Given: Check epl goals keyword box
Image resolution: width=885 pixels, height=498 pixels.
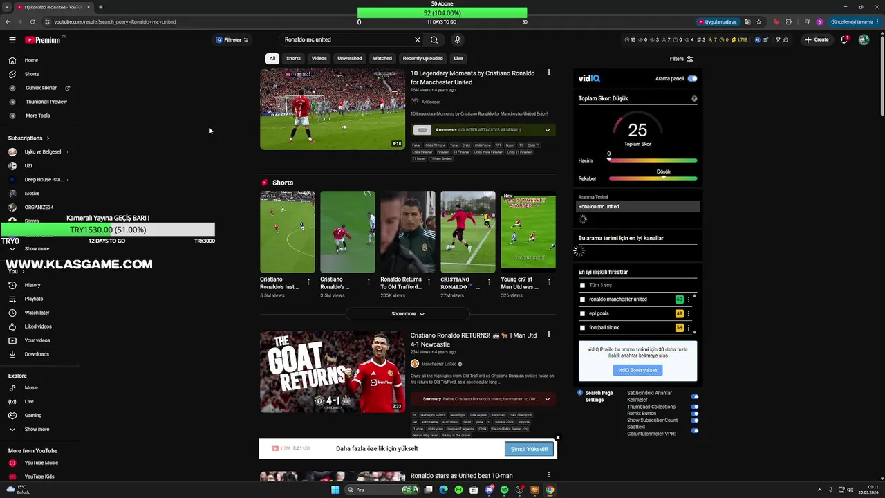Looking at the screenshot, I should pyautogui.click(x=582, y=313).
